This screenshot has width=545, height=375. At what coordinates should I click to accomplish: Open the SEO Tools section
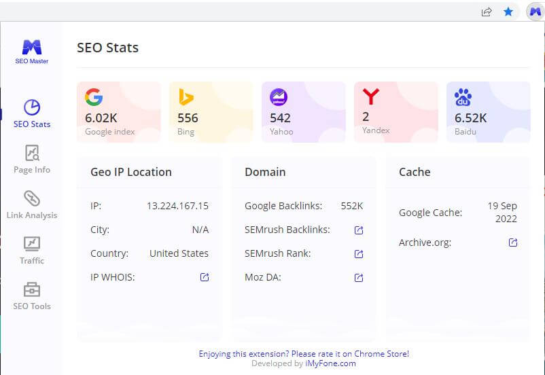coord(32,296)
